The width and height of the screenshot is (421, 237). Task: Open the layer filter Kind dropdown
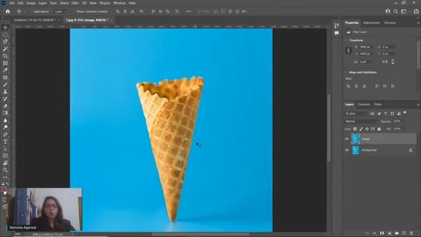tap(356, 114)
